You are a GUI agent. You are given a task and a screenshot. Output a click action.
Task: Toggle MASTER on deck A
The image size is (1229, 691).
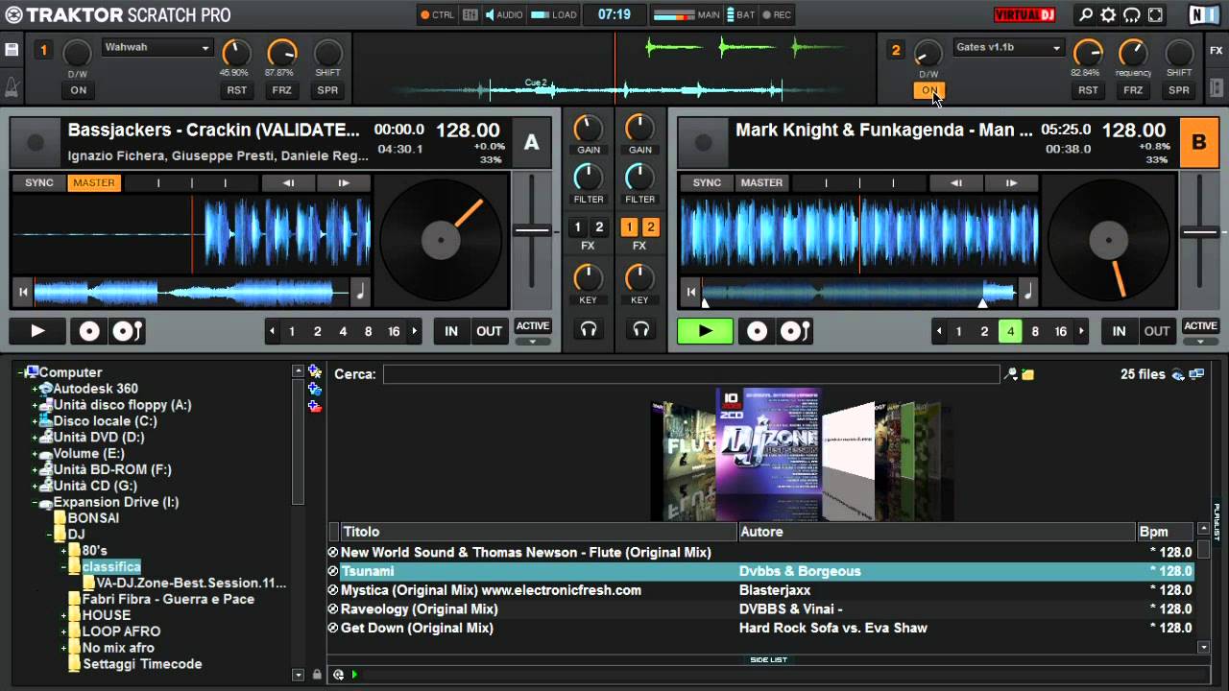(94, 182)
